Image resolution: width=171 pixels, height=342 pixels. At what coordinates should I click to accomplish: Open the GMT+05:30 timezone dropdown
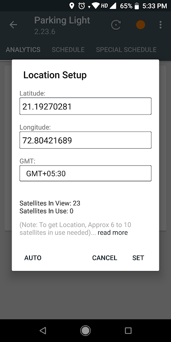tap(85, 174)
